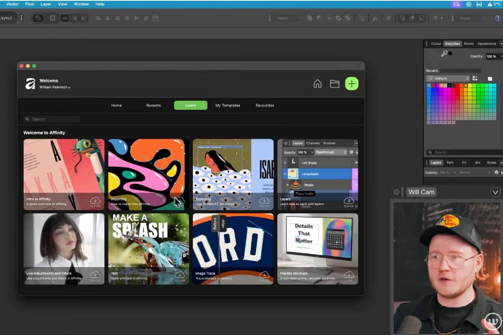Switch to the Favourites tab

tap(265, 105)
